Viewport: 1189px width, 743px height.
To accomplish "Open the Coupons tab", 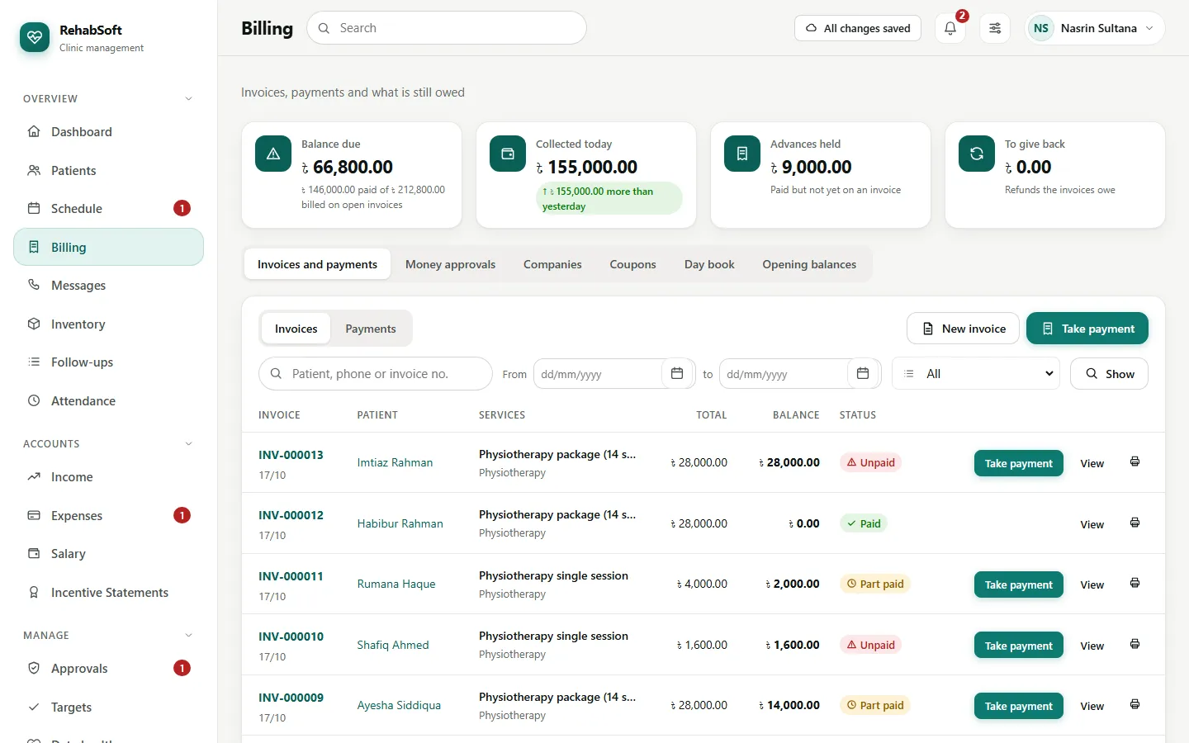I will point(632,264).
